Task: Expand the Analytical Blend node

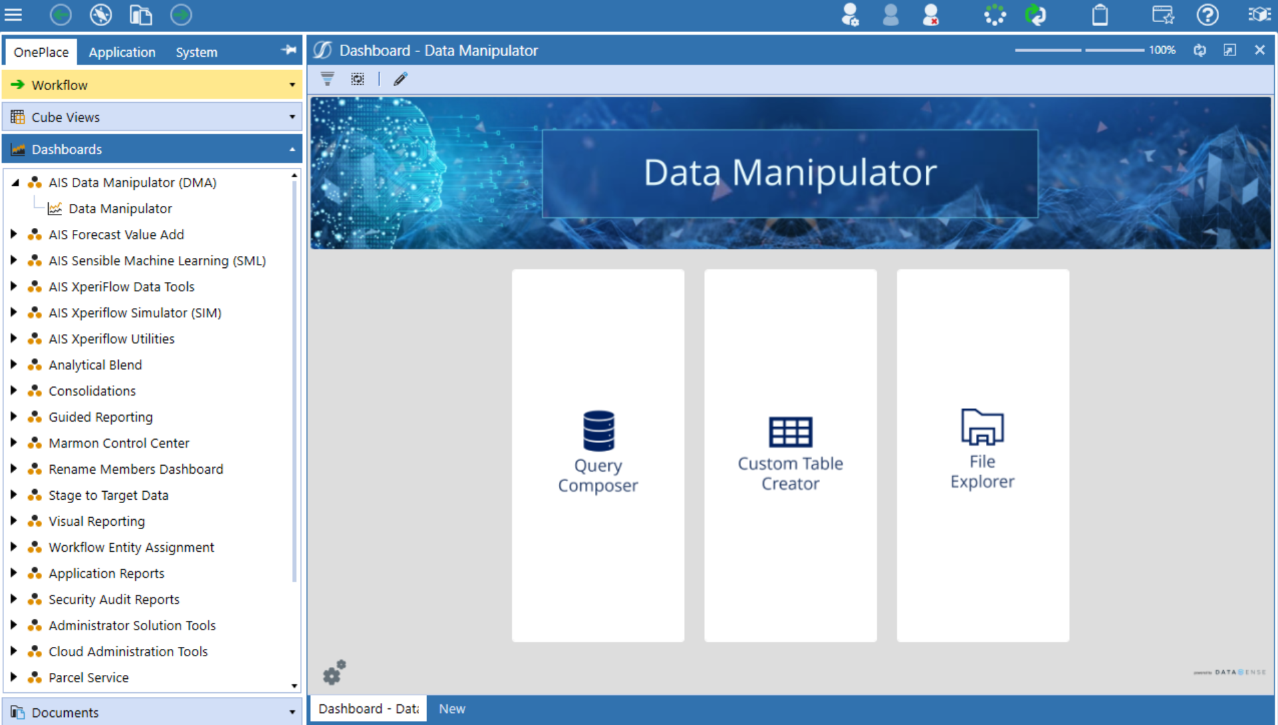Action: 13,365
